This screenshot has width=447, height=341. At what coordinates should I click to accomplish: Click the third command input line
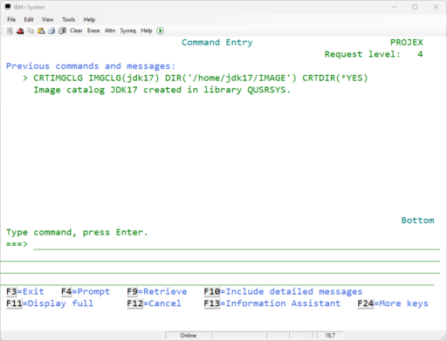220,269
